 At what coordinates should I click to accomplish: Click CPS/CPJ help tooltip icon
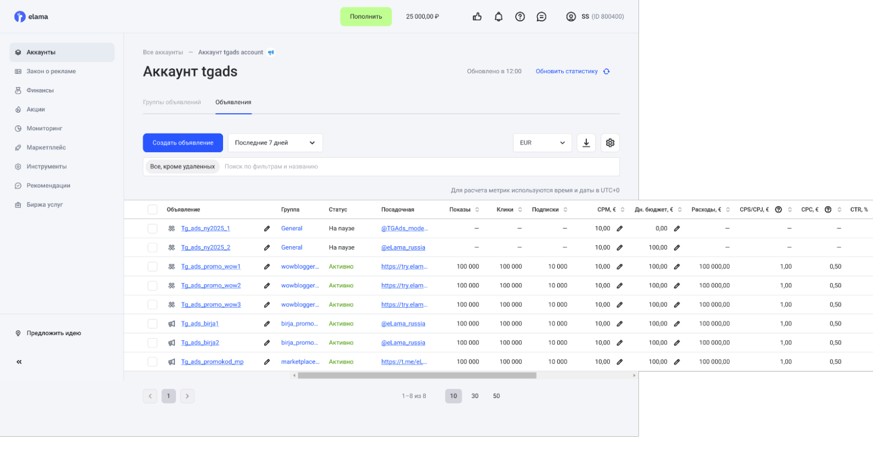pos(778,210)
